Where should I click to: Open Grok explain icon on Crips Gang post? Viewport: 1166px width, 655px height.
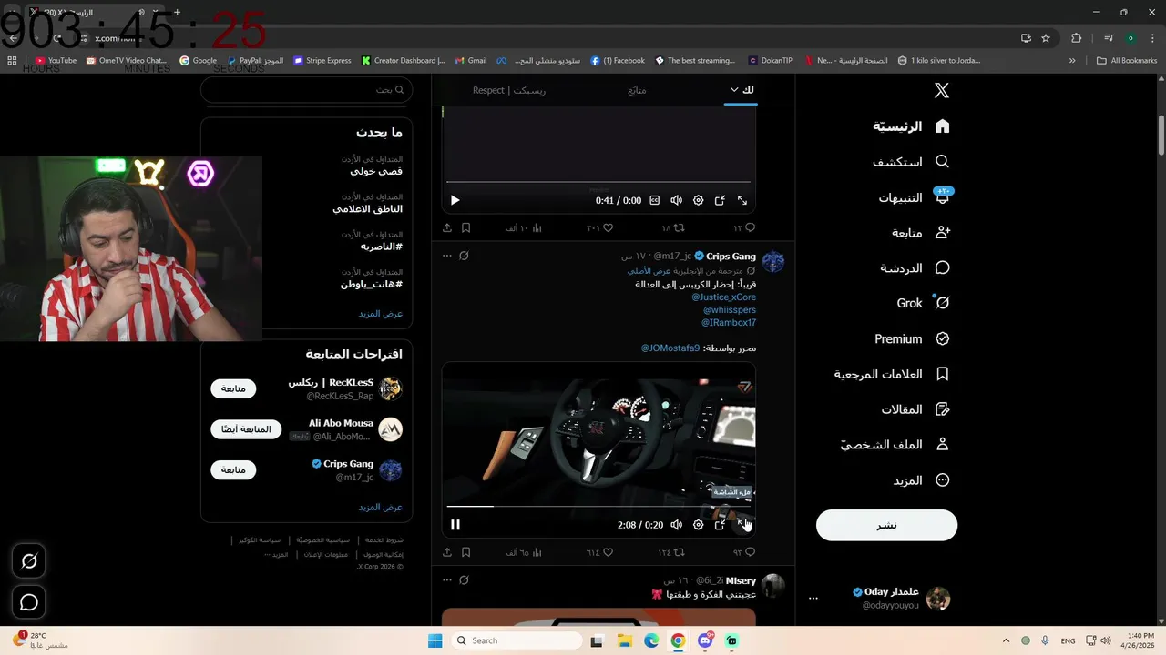(464, 256)
